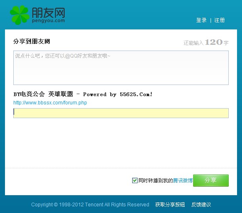Focus the share comment text area
The image size is (242, 213).
(121, 68)
